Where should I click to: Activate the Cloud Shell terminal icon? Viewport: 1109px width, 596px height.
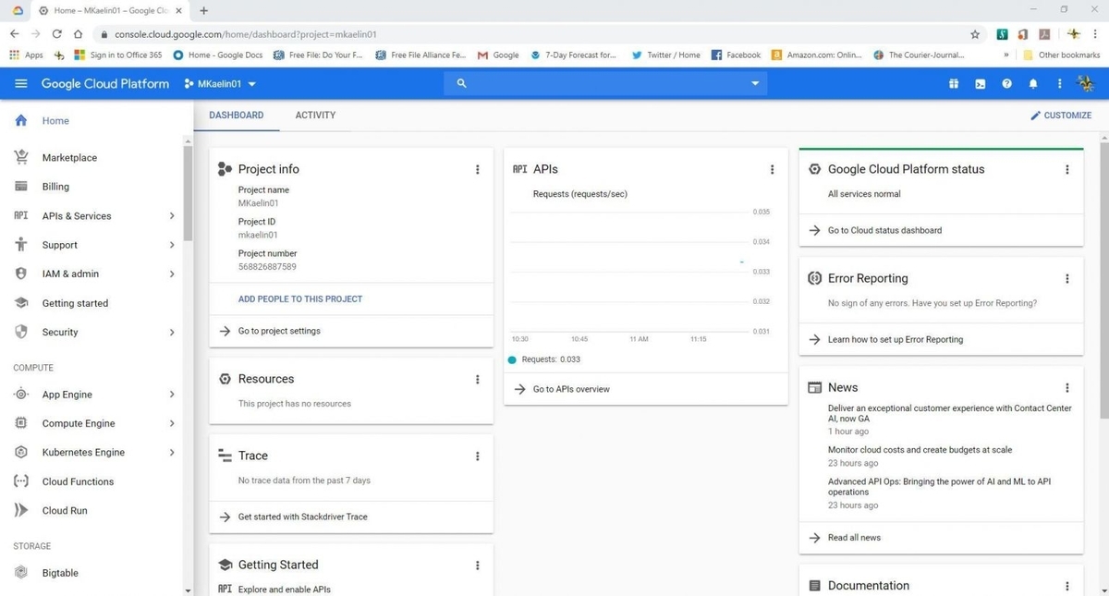coord(980,83)
